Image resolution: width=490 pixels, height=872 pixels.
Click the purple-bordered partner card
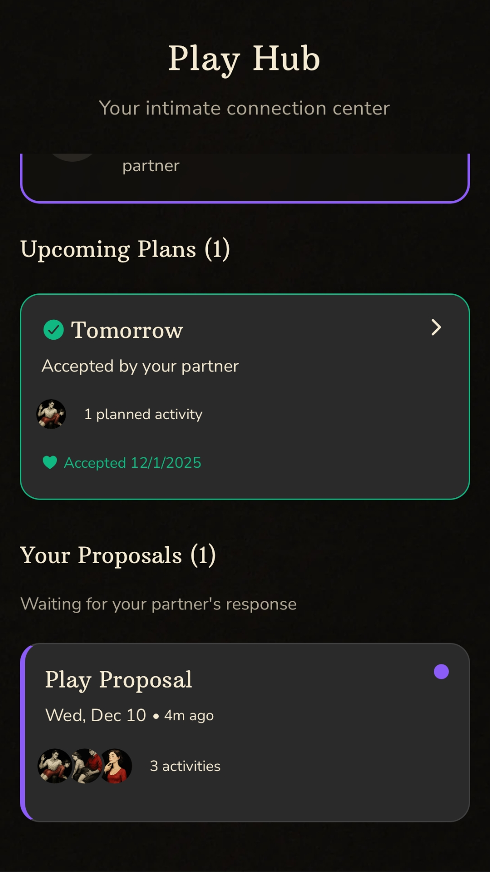245,177
